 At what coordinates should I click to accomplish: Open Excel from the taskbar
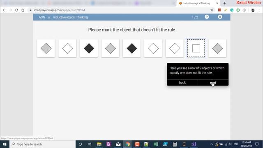[x=156, y=144]
